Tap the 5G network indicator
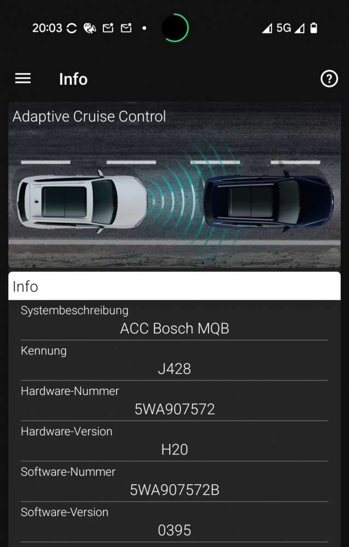 click(x=283, y=28)
